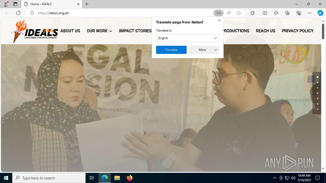
Task: Open File Explorer from taskbar
Action: pos(117,178)
